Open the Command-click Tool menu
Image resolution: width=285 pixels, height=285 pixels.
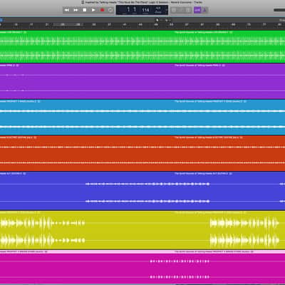(167, 20)
